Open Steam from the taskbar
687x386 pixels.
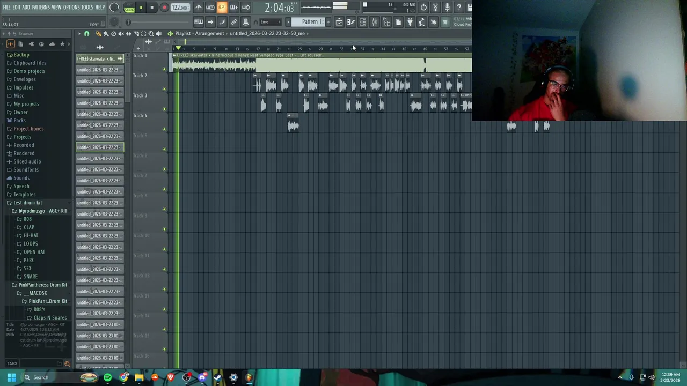tap(217, 377)
